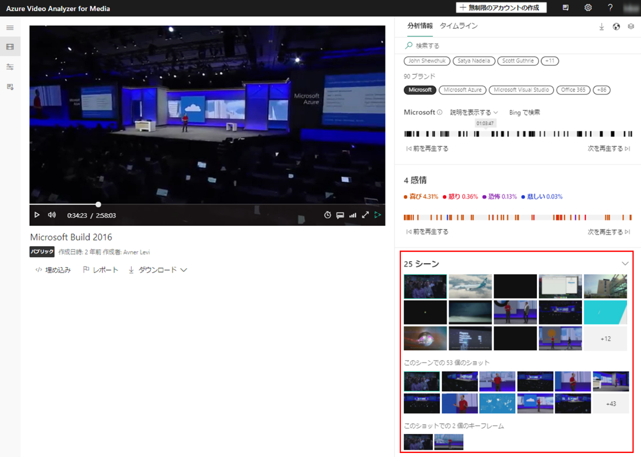
Task: Open the settings gear in header
Action: (x=588, y=8)
